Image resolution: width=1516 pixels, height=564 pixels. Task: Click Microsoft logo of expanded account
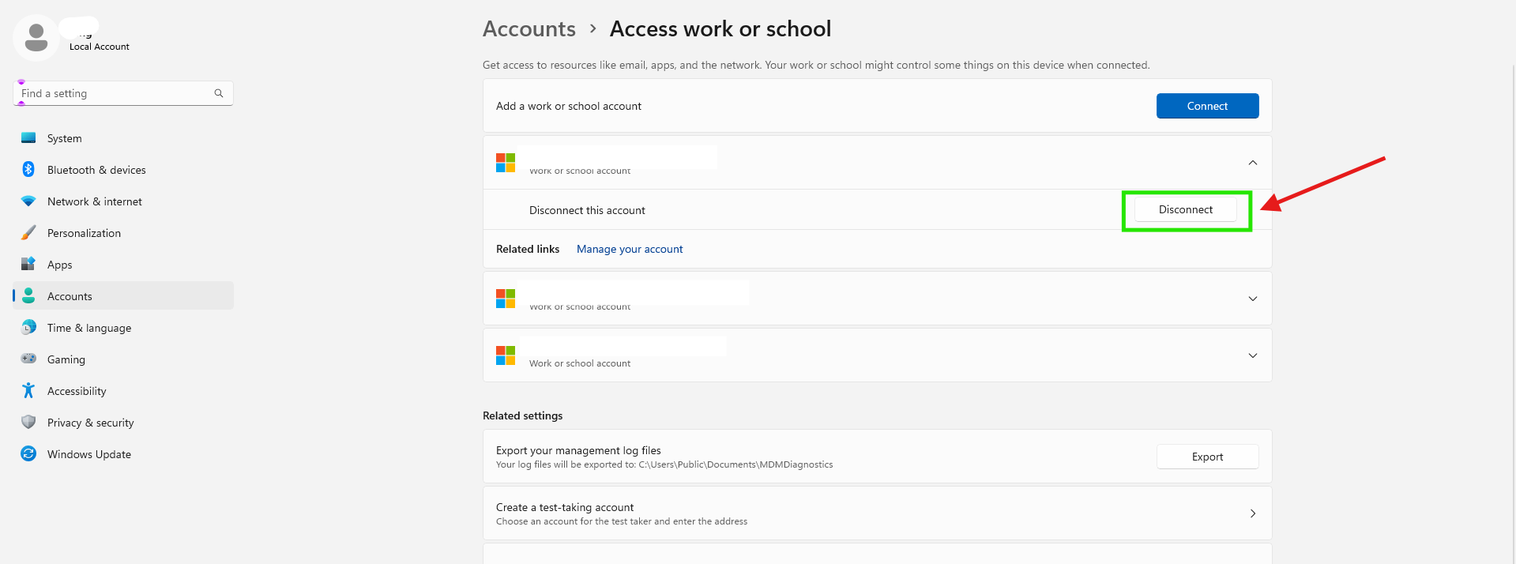tap(506, 163)
